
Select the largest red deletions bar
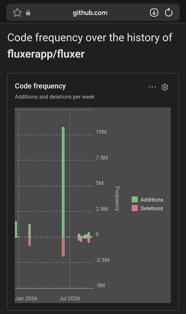pos(63,247)
